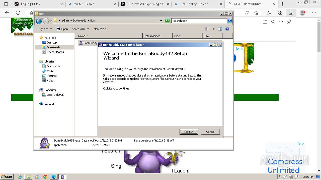Open a new browser tab
This screenshot has height=180, width=321.
(x=283, y=4)
